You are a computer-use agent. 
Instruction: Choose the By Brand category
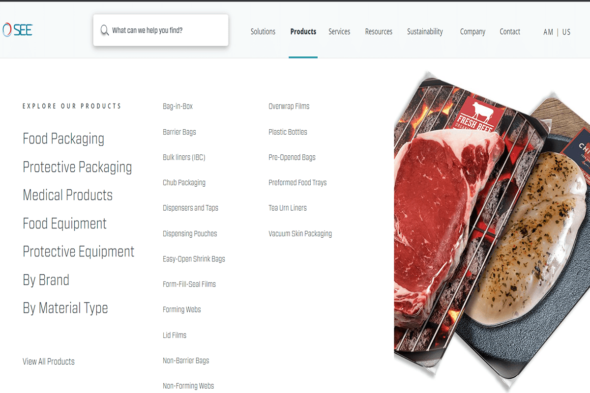click(x=46, y=280)
